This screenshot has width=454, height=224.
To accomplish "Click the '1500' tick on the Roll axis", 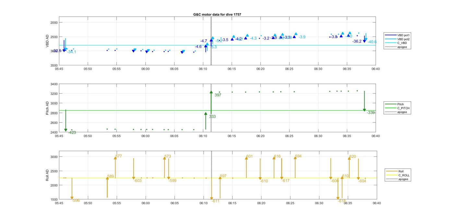I will (x=54, y=199).
